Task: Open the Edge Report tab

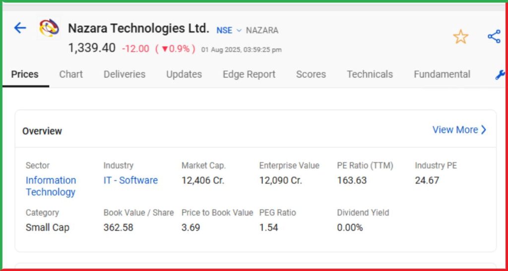Action: coord(249,74)
